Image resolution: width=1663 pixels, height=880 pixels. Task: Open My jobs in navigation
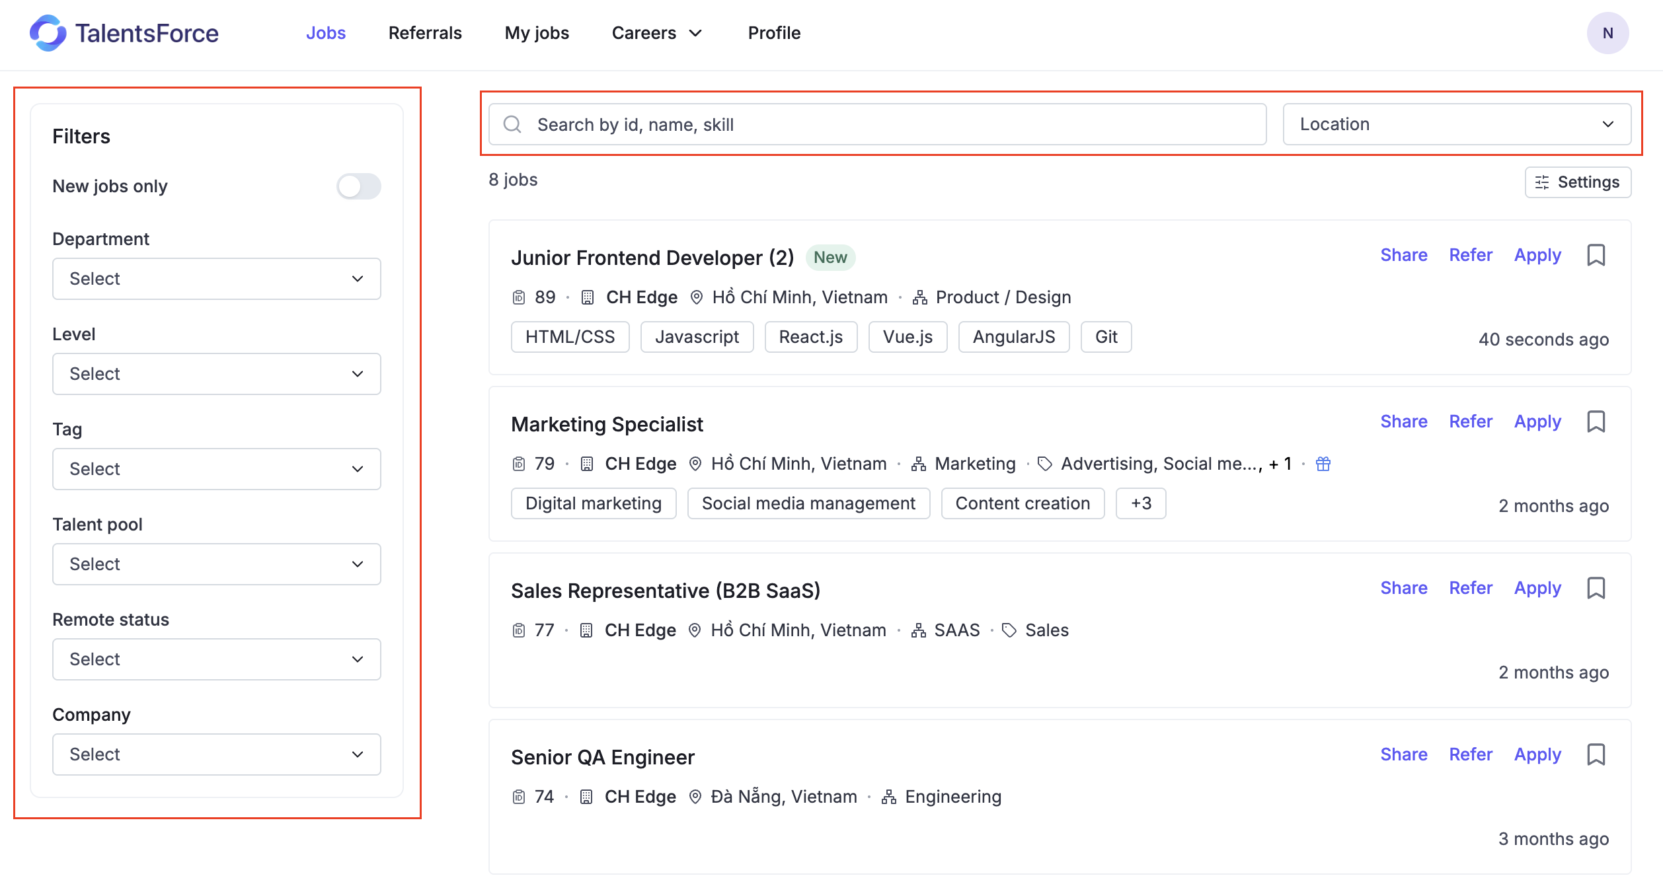(537, 33)
